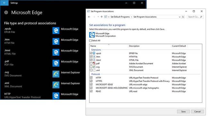Click the .xml file type icon
This screenshot has height=116, width=208.
tap(94, 70)
